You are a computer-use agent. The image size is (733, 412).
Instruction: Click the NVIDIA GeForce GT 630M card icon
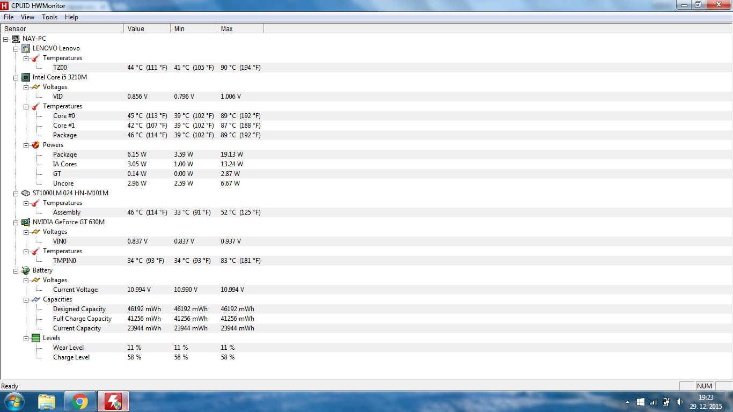(x=26, y=222)
